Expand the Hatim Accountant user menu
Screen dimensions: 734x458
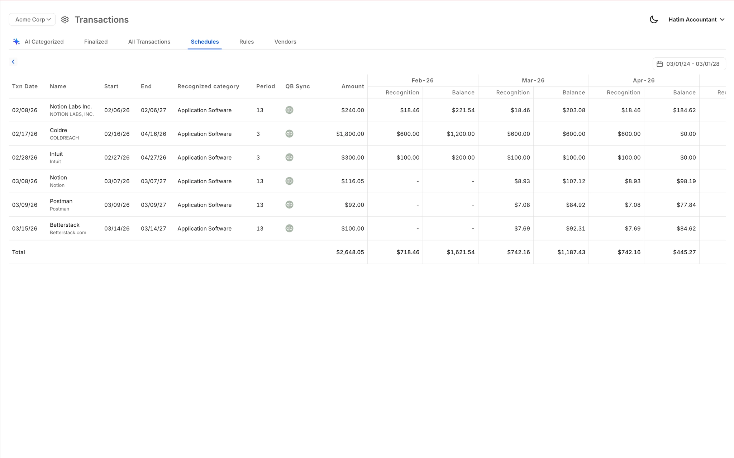[696, 20]
